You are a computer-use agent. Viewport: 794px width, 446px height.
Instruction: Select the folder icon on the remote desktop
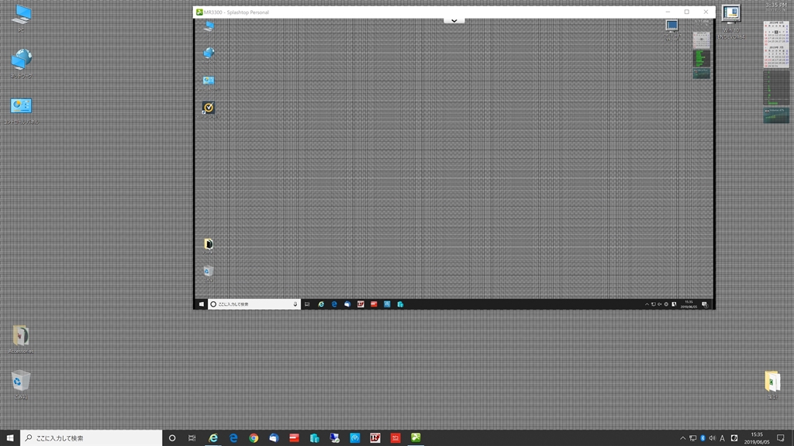pyautogui.click(x=209, y=245)
